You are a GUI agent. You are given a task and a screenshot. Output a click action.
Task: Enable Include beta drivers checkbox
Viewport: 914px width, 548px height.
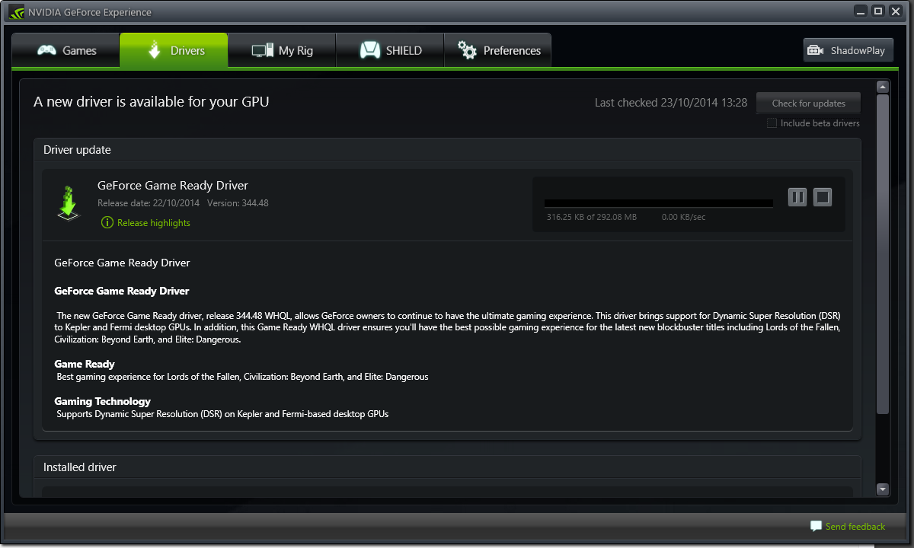(772, 123)
